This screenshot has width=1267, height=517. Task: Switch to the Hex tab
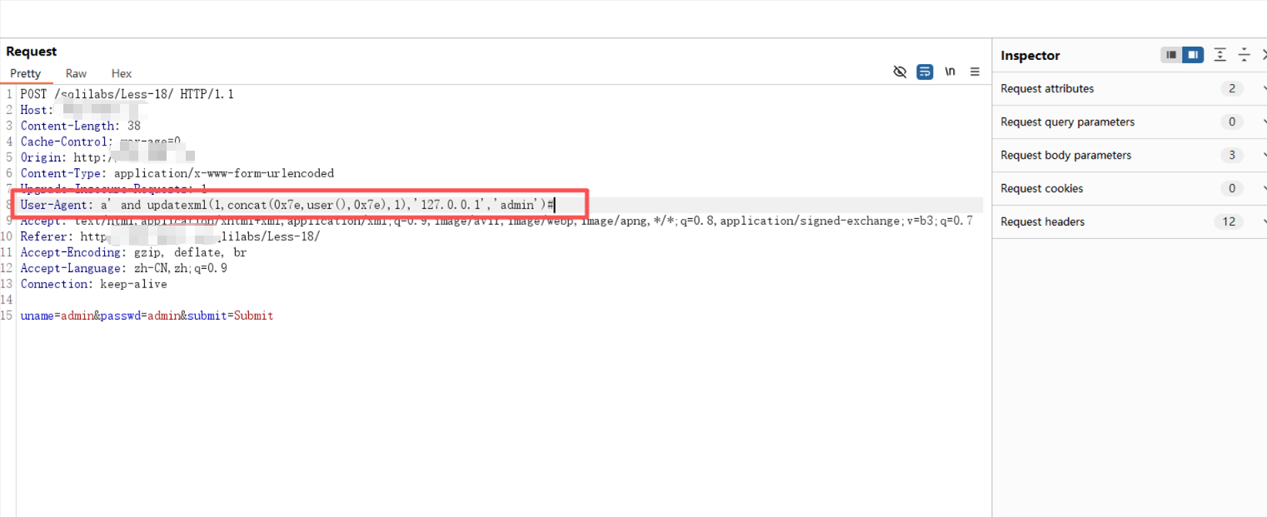point(122,73)
